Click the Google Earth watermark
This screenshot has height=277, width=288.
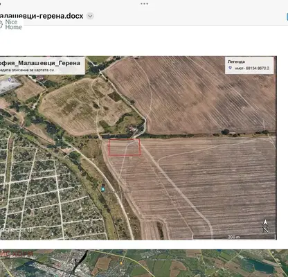point(17,229)
